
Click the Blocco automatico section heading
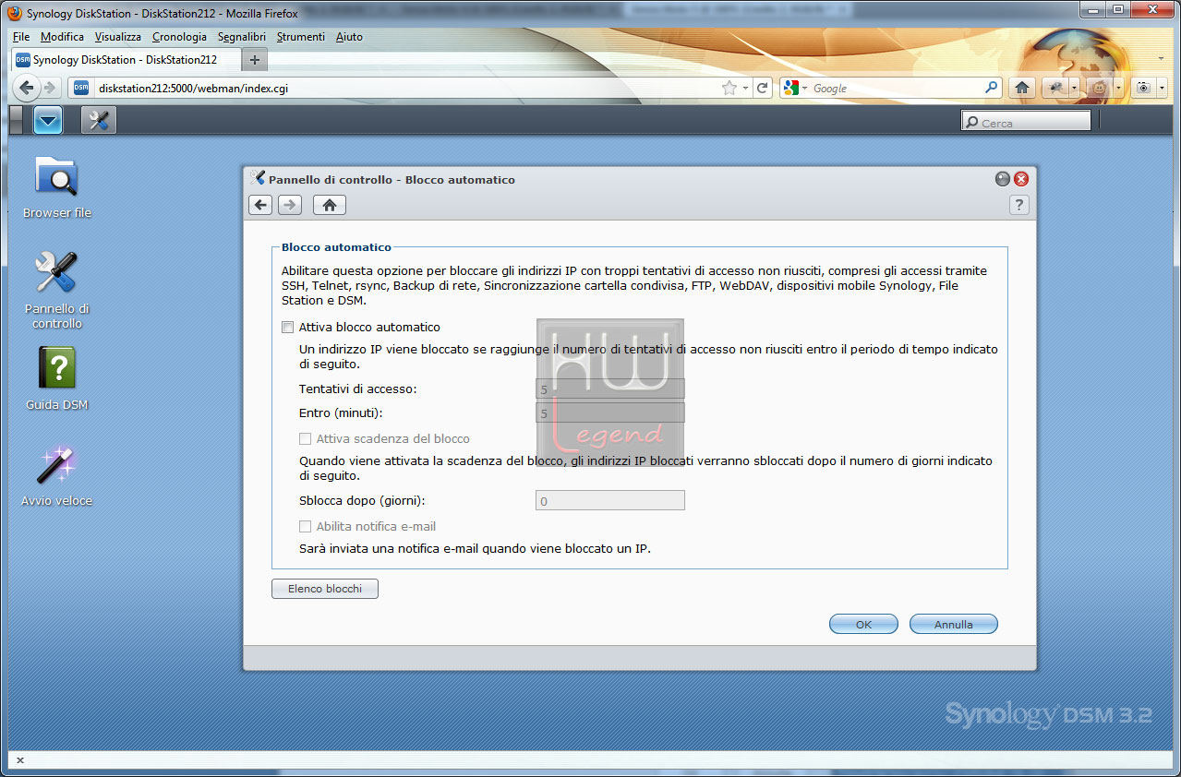(x=336, y=247)
